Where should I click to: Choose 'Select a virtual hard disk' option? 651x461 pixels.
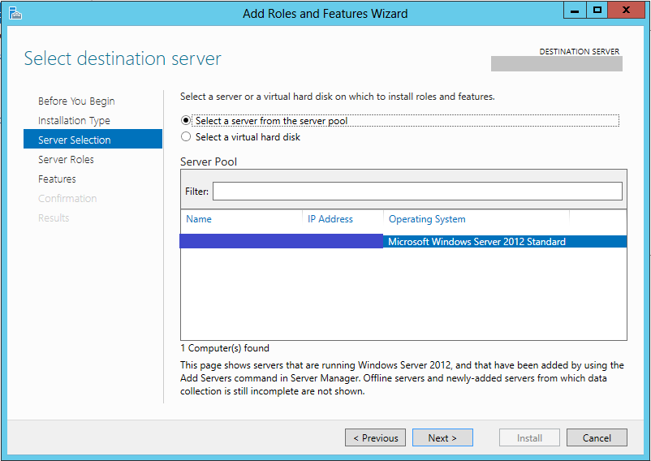click(x=186, y=137)
